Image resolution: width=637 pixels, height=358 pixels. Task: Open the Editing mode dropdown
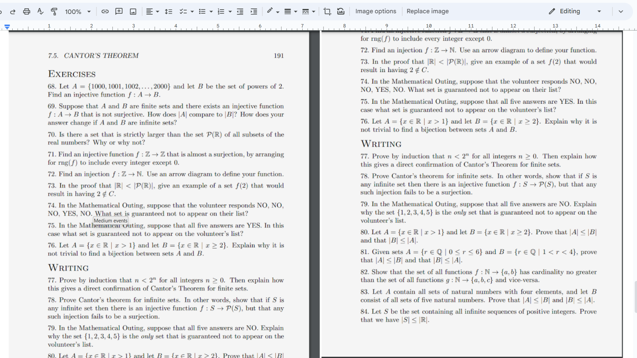click(x=575, y=11)
